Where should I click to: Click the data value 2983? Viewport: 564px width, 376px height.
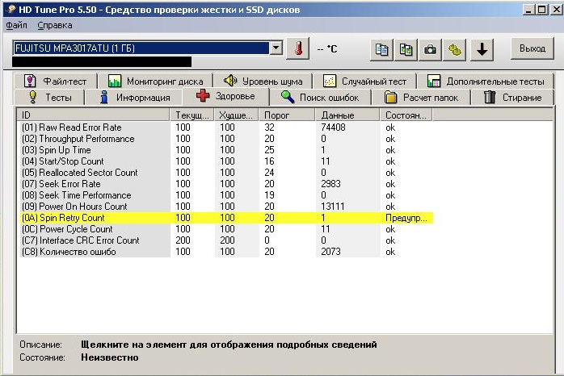(x=330, y=184)
